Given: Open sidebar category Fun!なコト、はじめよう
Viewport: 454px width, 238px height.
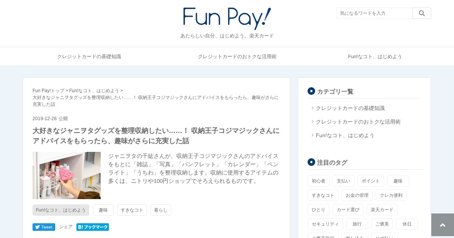Looking at the screenshot, I should [345, 135].
